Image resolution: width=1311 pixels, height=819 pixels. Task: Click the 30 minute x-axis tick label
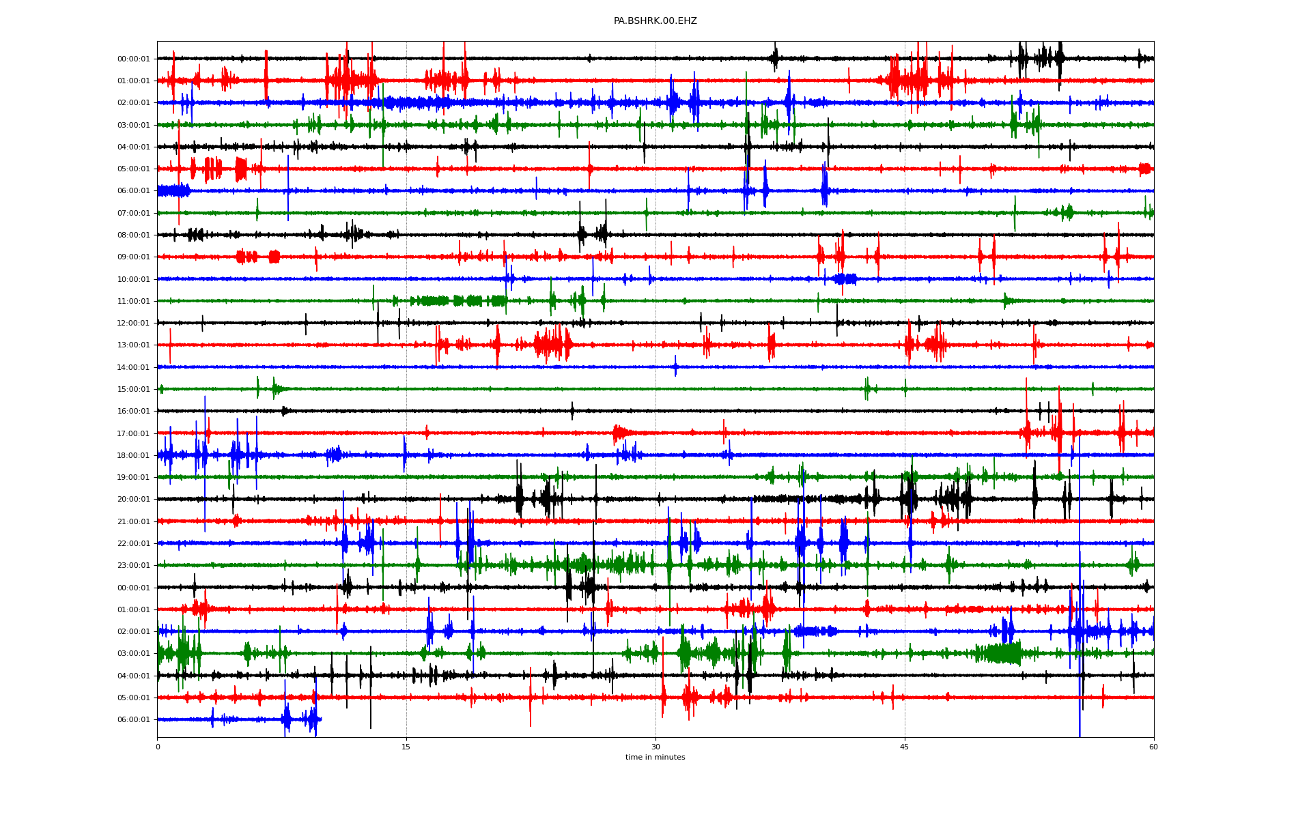click(x=655, y=747)
